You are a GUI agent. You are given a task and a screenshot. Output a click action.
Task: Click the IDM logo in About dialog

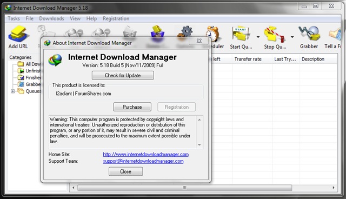tap(55, 60)
